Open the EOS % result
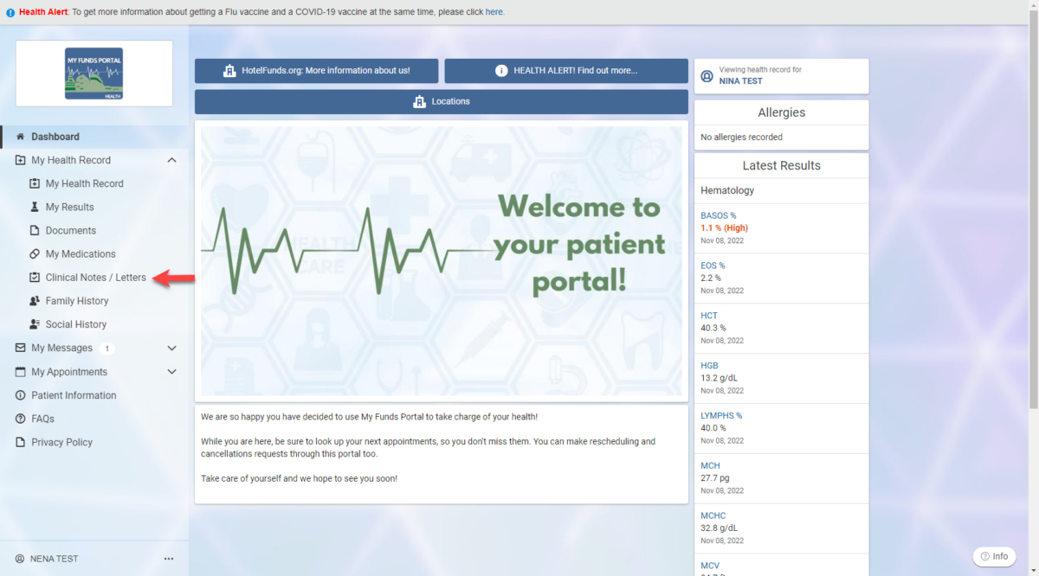This screenshot has height=576, width=1039. (713, 266)
